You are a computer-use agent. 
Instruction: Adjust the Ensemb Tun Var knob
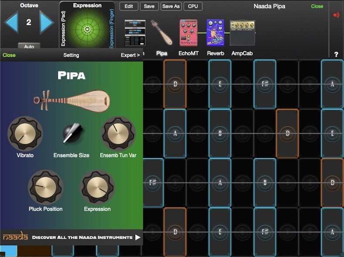click(118, 133)
